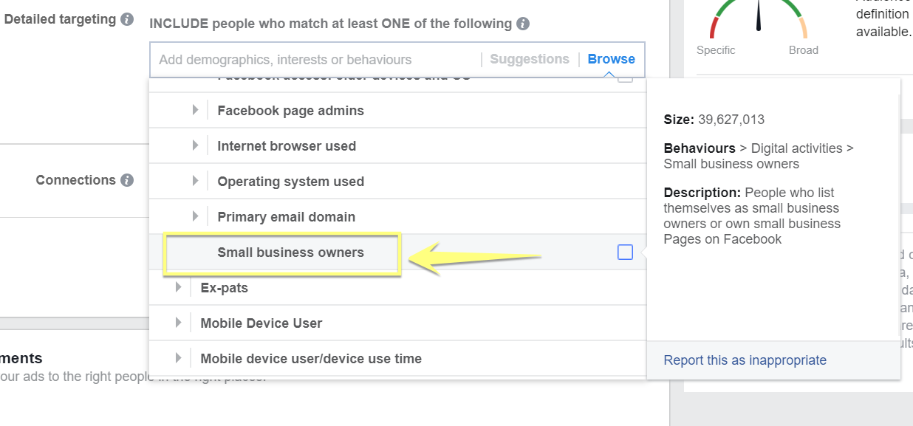Click the Behaviours breadcrumb text
913x426 pixels.
pos(700,148)
